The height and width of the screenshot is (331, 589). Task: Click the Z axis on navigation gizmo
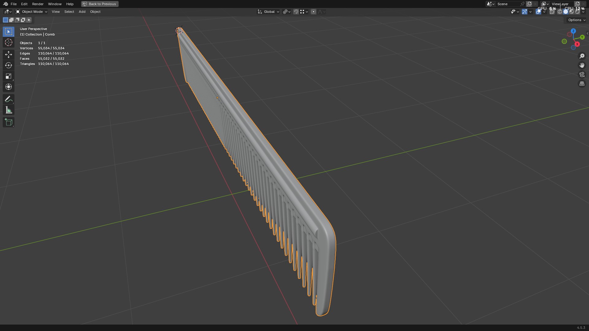[573, 31]
